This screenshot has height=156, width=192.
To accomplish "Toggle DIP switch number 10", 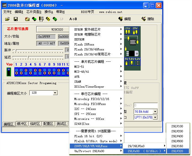I will [59, 72].
